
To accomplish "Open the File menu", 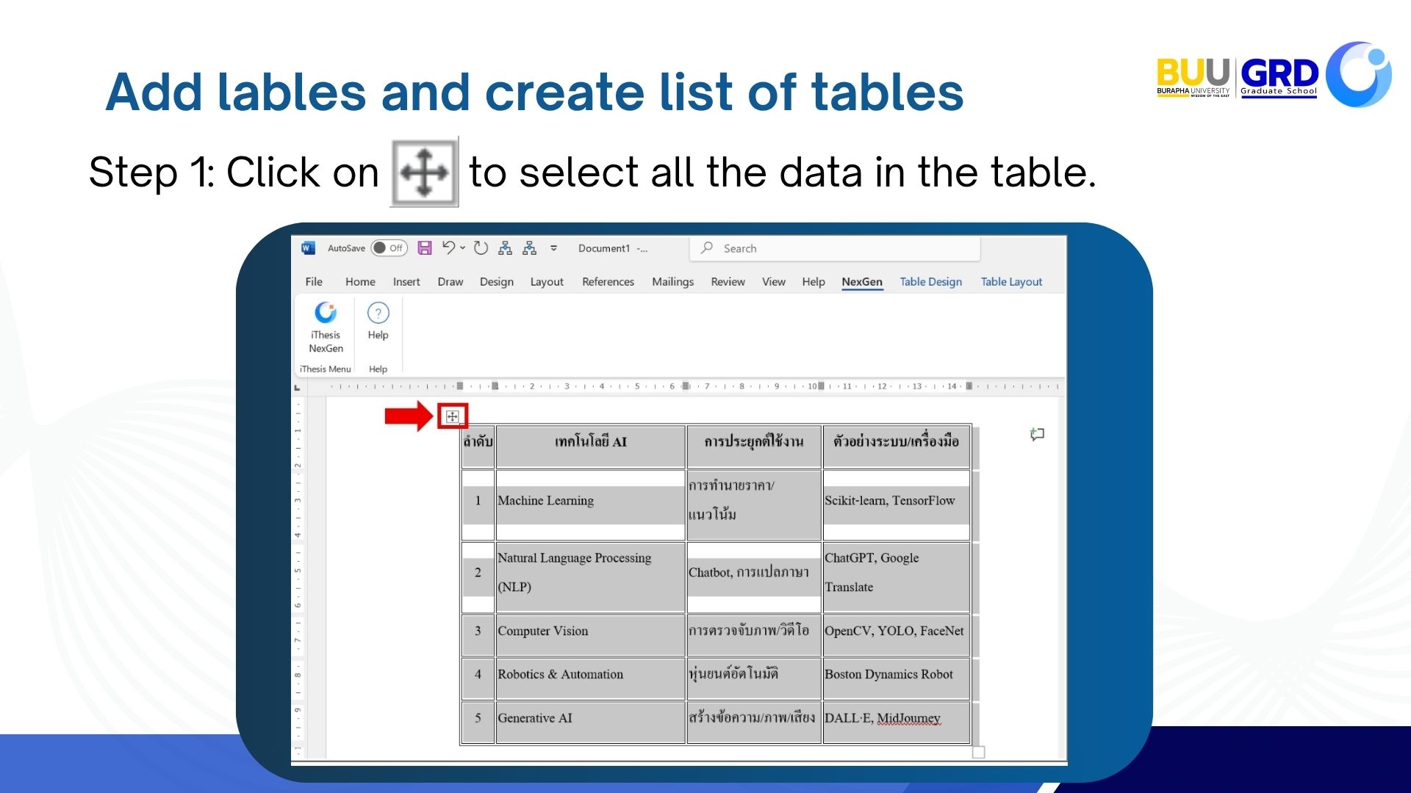I will (x=314, y=282).
